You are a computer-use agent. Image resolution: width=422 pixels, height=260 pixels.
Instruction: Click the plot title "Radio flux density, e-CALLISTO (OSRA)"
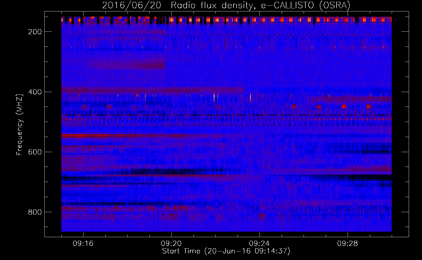[261, 5]
